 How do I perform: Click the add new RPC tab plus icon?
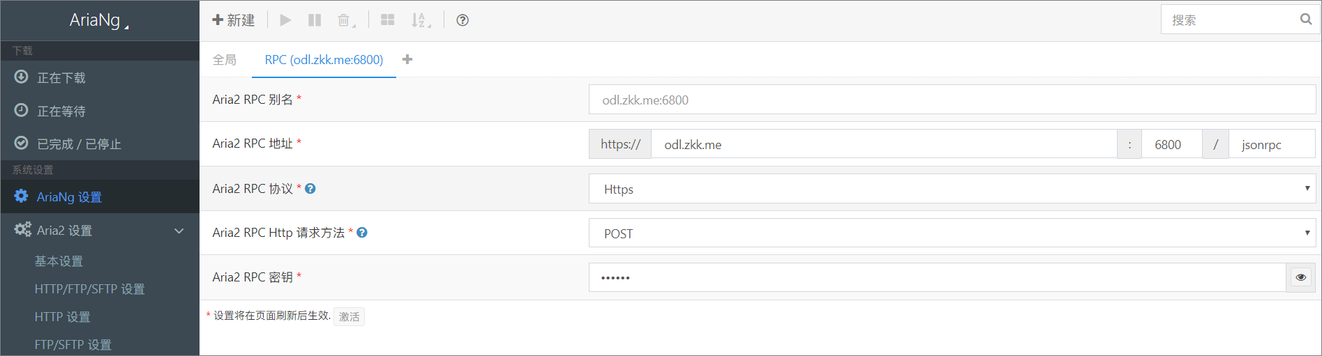[x=407, y=59]
